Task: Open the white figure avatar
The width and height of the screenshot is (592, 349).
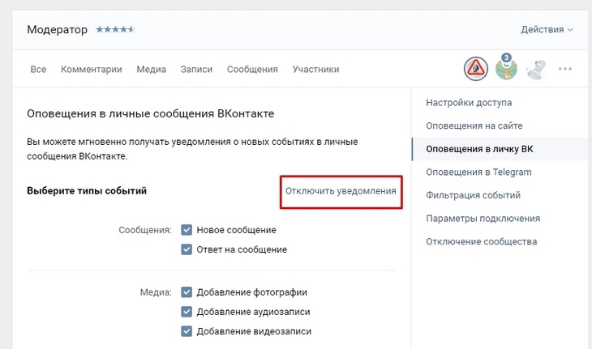Action: pos(536,70)
